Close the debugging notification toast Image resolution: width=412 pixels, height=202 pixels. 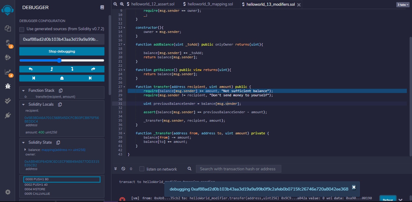[354, 187]
